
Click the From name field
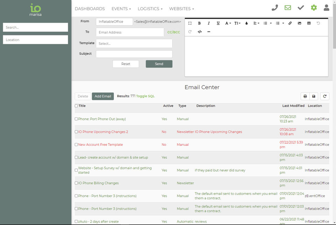114,21
